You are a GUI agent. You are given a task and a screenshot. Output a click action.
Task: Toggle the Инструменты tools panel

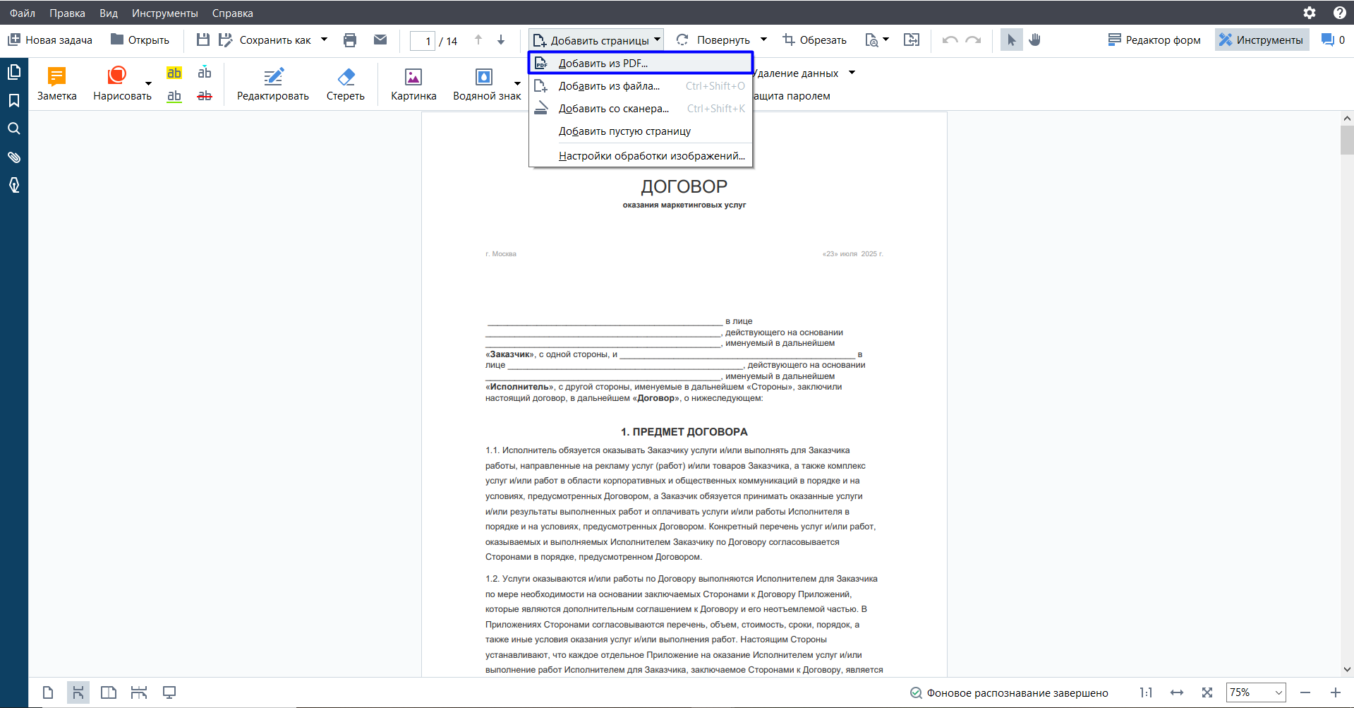pyautogui.click(x=1262, y=40)
